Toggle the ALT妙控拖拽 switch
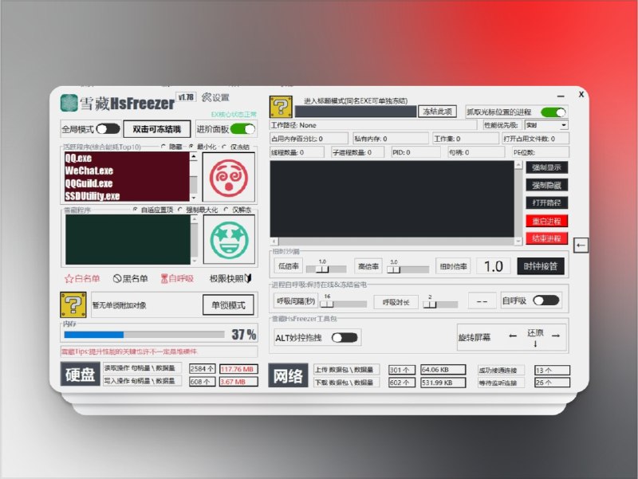 [x=345, y=337]
